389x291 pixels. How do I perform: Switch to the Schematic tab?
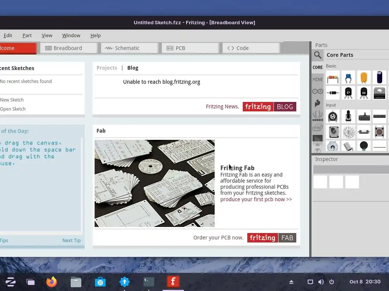click(129, 48)
